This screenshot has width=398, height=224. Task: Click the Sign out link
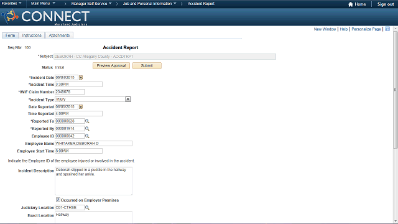[386, 4]
